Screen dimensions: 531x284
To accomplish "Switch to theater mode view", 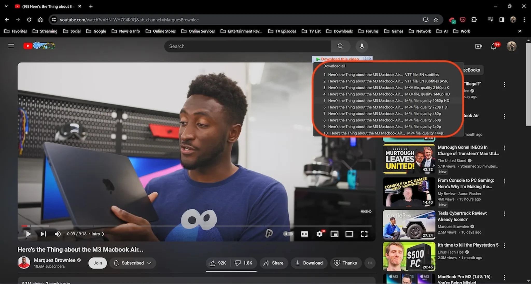I will (x=349, y=234).
